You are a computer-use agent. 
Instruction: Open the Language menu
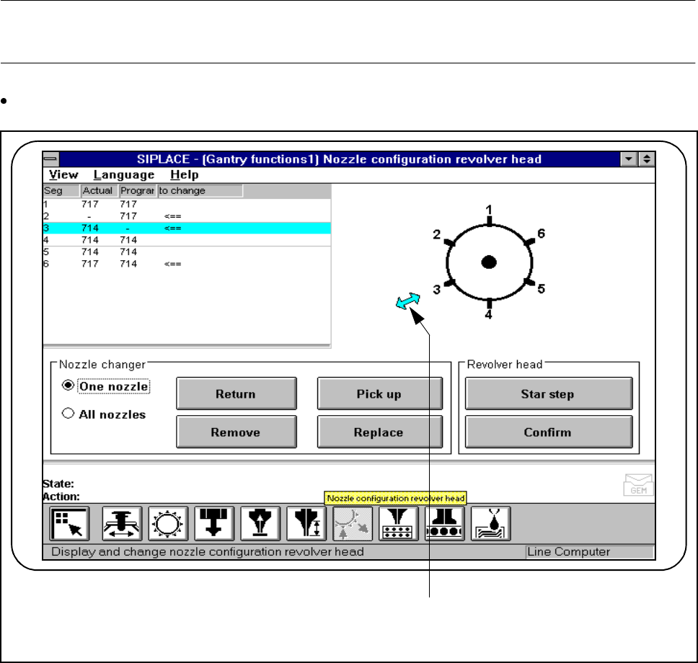[123, 174]
